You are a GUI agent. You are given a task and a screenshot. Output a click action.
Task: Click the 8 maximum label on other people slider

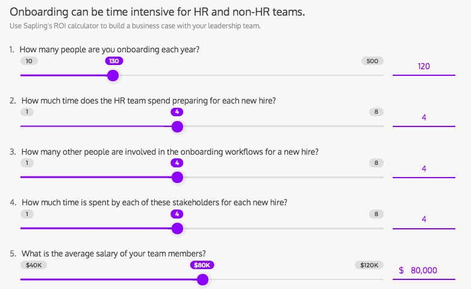click(376, 163)
